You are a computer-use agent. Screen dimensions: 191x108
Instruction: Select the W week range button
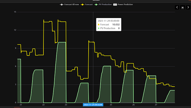[183, 7]
